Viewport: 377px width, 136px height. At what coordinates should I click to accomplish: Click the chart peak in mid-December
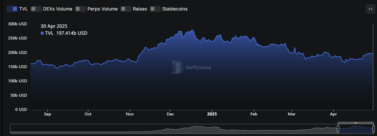point(192,30)
